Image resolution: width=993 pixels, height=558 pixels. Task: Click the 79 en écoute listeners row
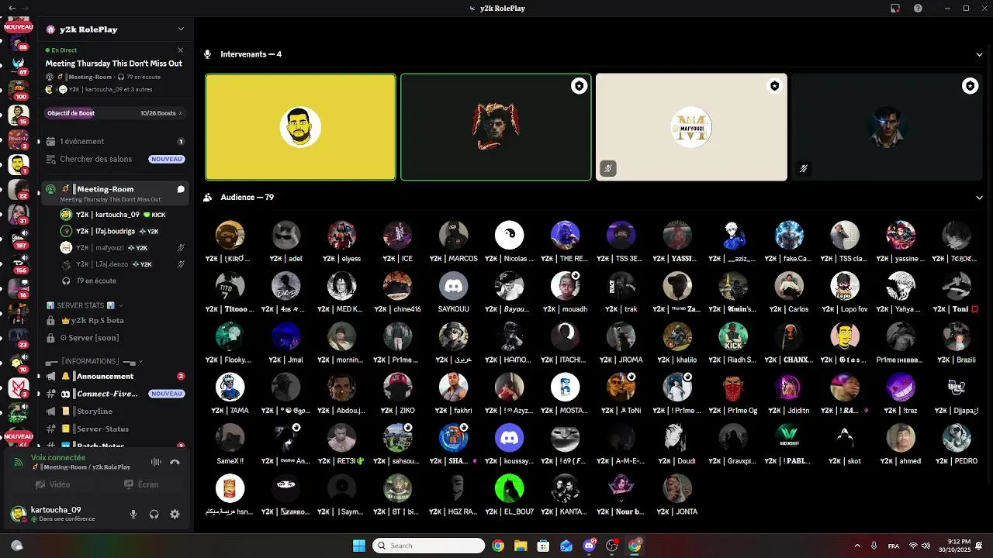pos(116,281)
